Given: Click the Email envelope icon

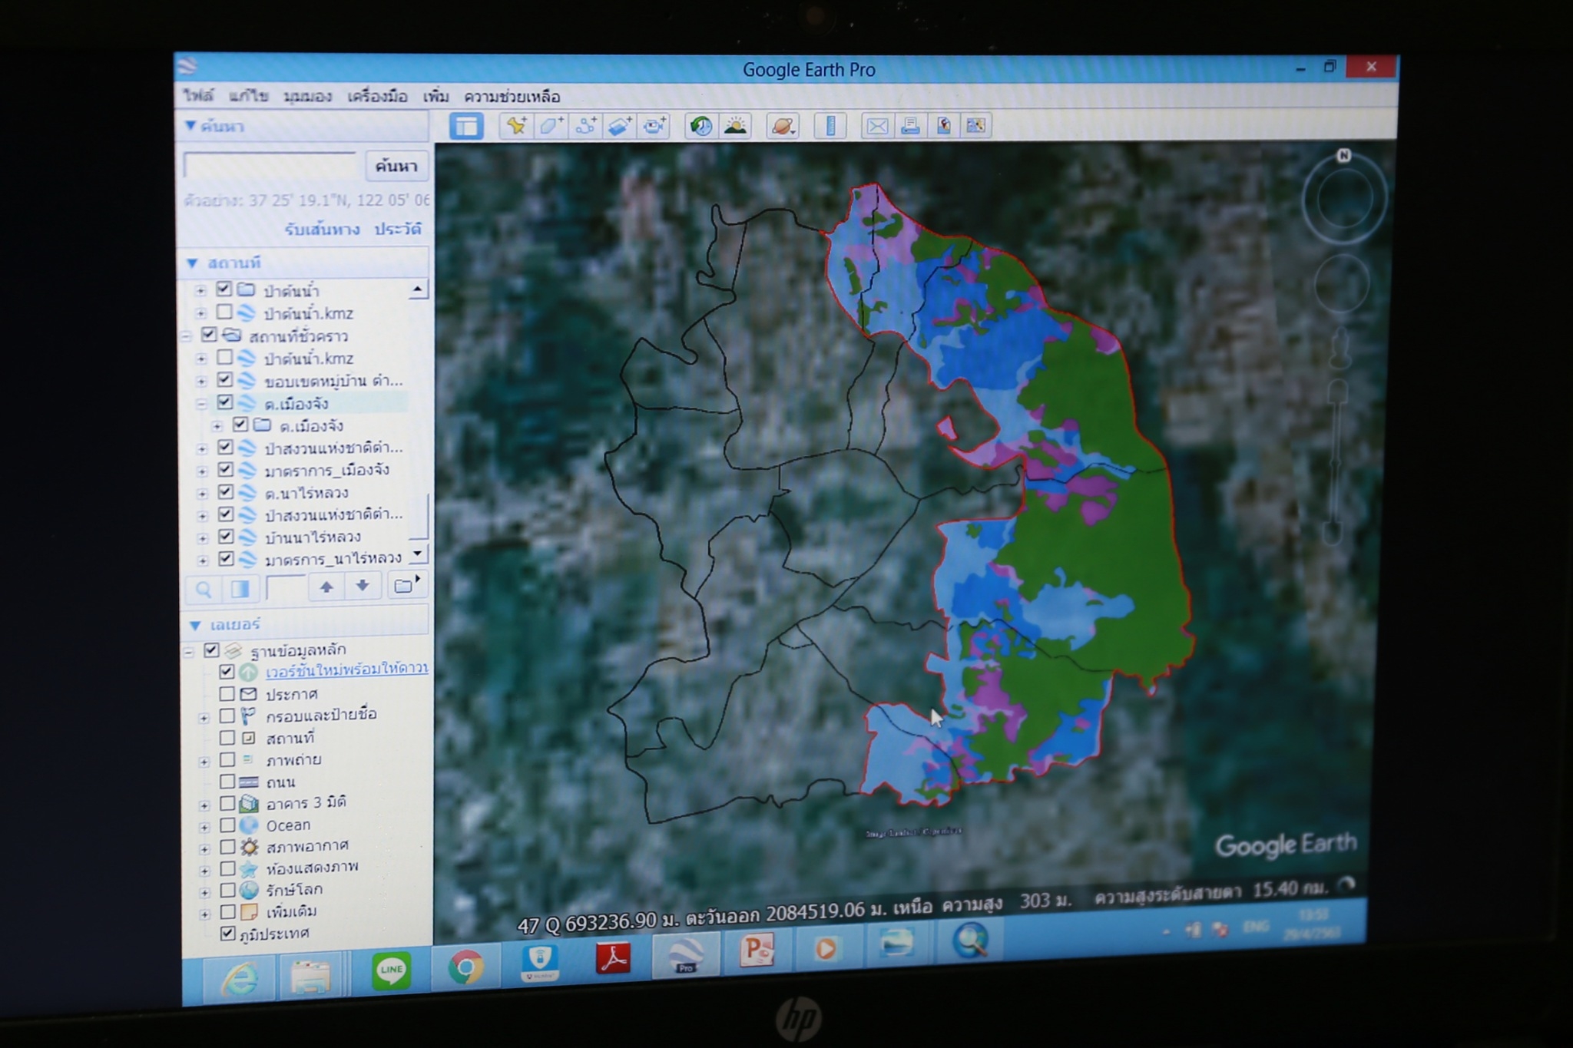Looking at the screenshot, I should [x=877, y=125].
